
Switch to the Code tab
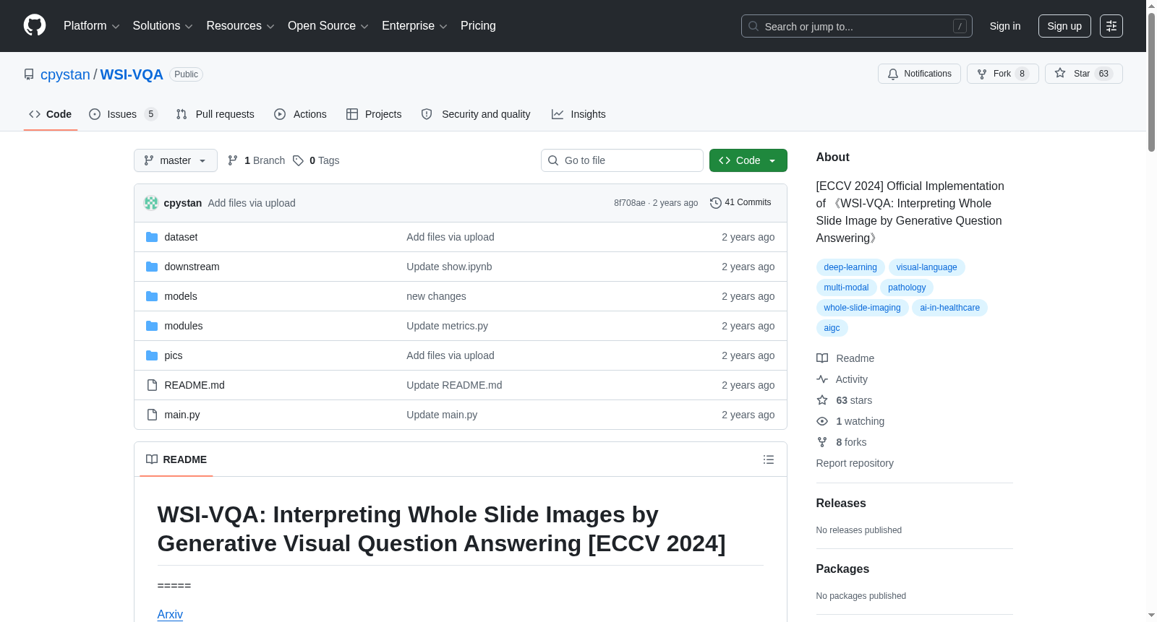[x=51, y=114]
